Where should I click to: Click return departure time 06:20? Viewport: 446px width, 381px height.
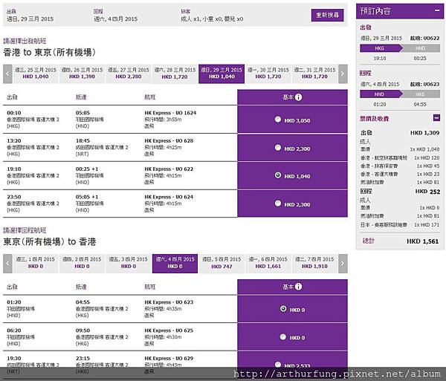point(14,330)
